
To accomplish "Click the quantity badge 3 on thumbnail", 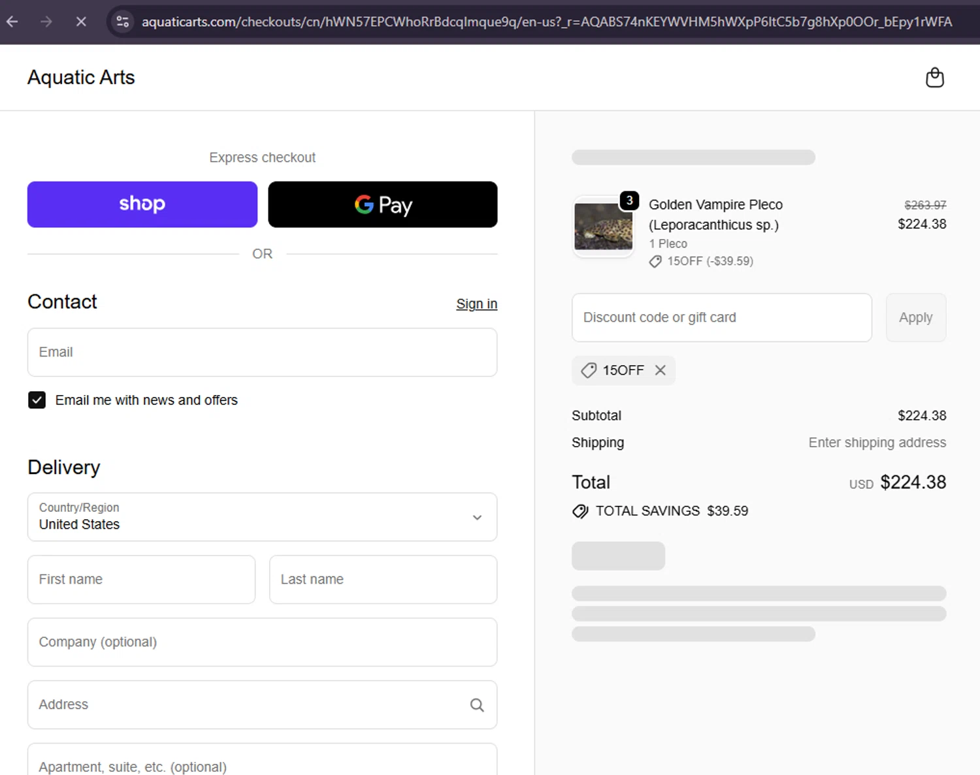I will [629, 200].
